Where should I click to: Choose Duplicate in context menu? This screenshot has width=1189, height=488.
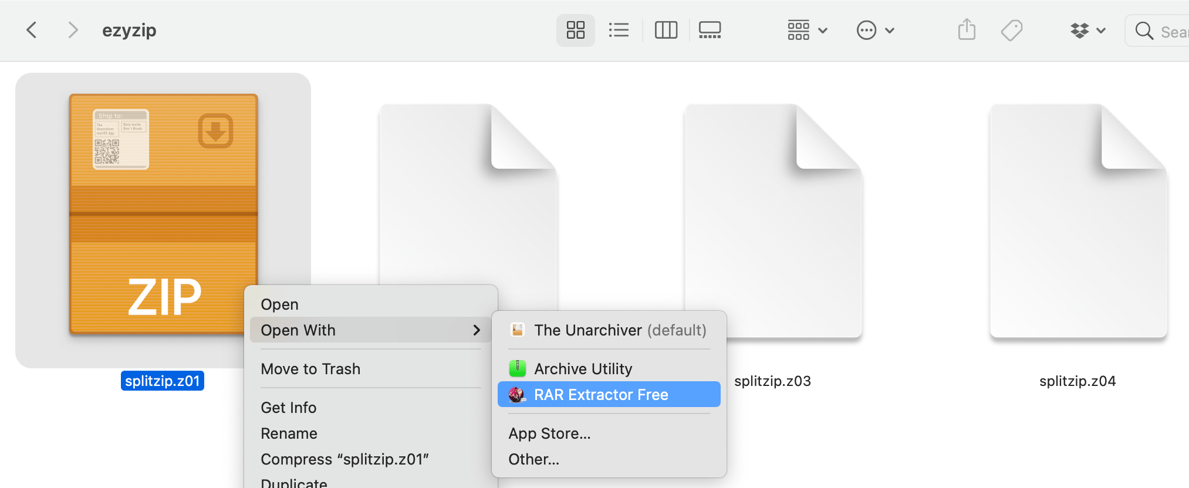tap(371, 482)
